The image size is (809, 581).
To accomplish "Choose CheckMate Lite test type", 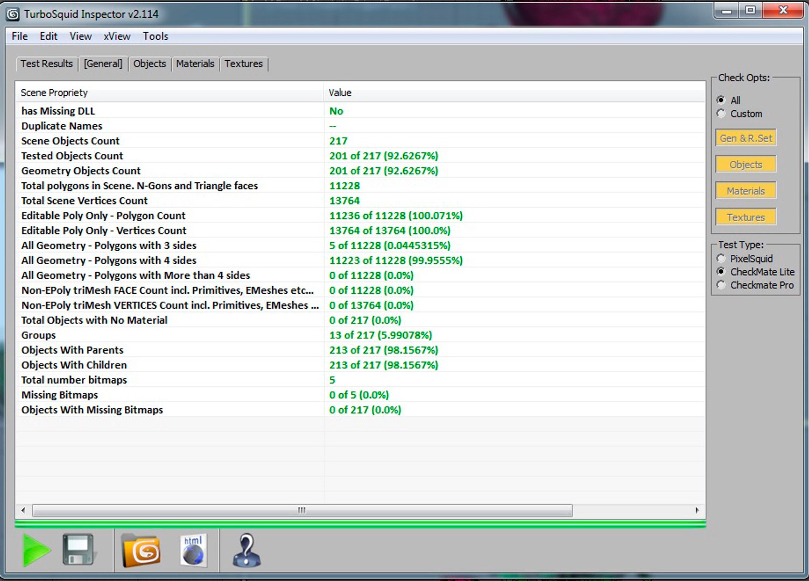I will pos(756,272).
